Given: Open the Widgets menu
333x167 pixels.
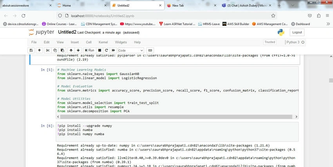Looking at the screenshot, I should [121, 42].
